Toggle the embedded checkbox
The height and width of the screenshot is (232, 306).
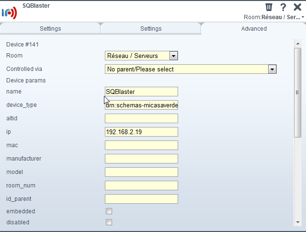coord(109,211)
